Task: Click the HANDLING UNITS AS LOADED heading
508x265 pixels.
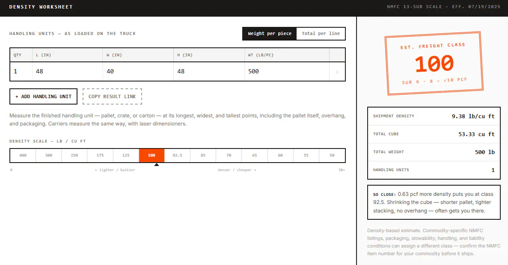Action: pyautogui.click(x=72, y=34)
